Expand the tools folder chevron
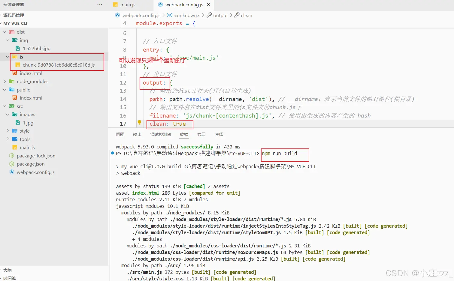The width and height of the screenshot is (454, 281). pos(8,139)
